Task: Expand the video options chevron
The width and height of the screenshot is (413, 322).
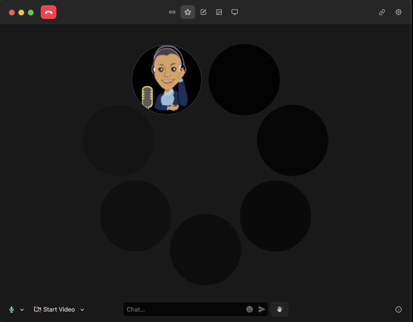Action: coord(82,310)
